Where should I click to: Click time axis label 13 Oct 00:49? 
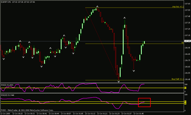point(54,114)
